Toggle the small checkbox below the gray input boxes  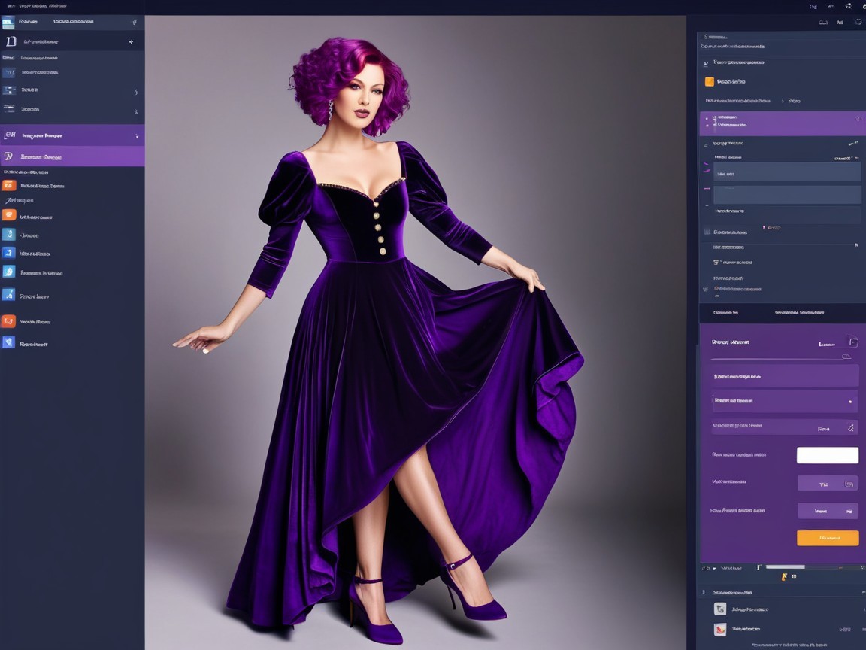click(707, 232)
